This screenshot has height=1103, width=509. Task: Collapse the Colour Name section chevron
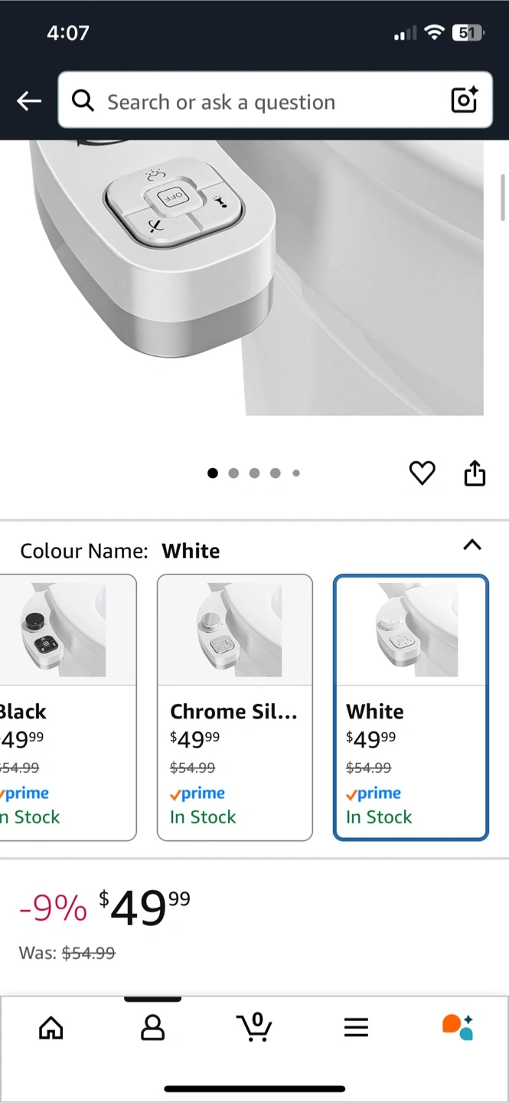(472, 545)
